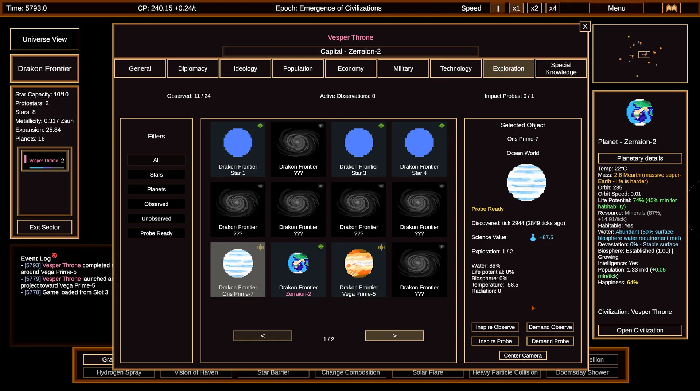Activate the Heavy Particle Collision ability
This screenshot has height=391, width=700.
coord(505,372)
